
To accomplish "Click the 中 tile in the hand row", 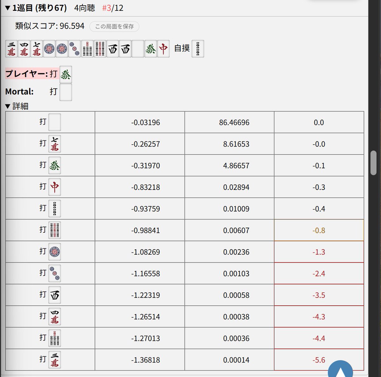I will (163, 49).
